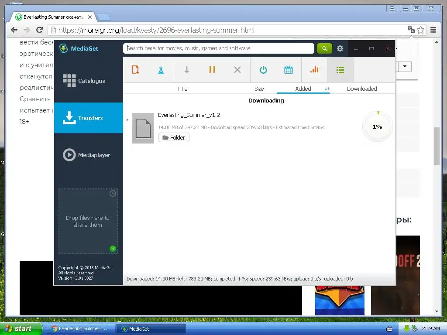Screen dimensions: 447x335
Task: Click the MediaGet logo
Action: pos(79,48)
